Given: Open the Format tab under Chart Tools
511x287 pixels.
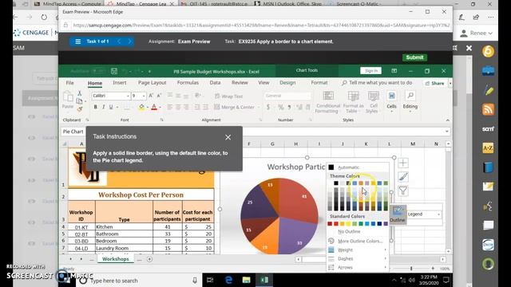Looking at the screenshot, I should [319, 83].
